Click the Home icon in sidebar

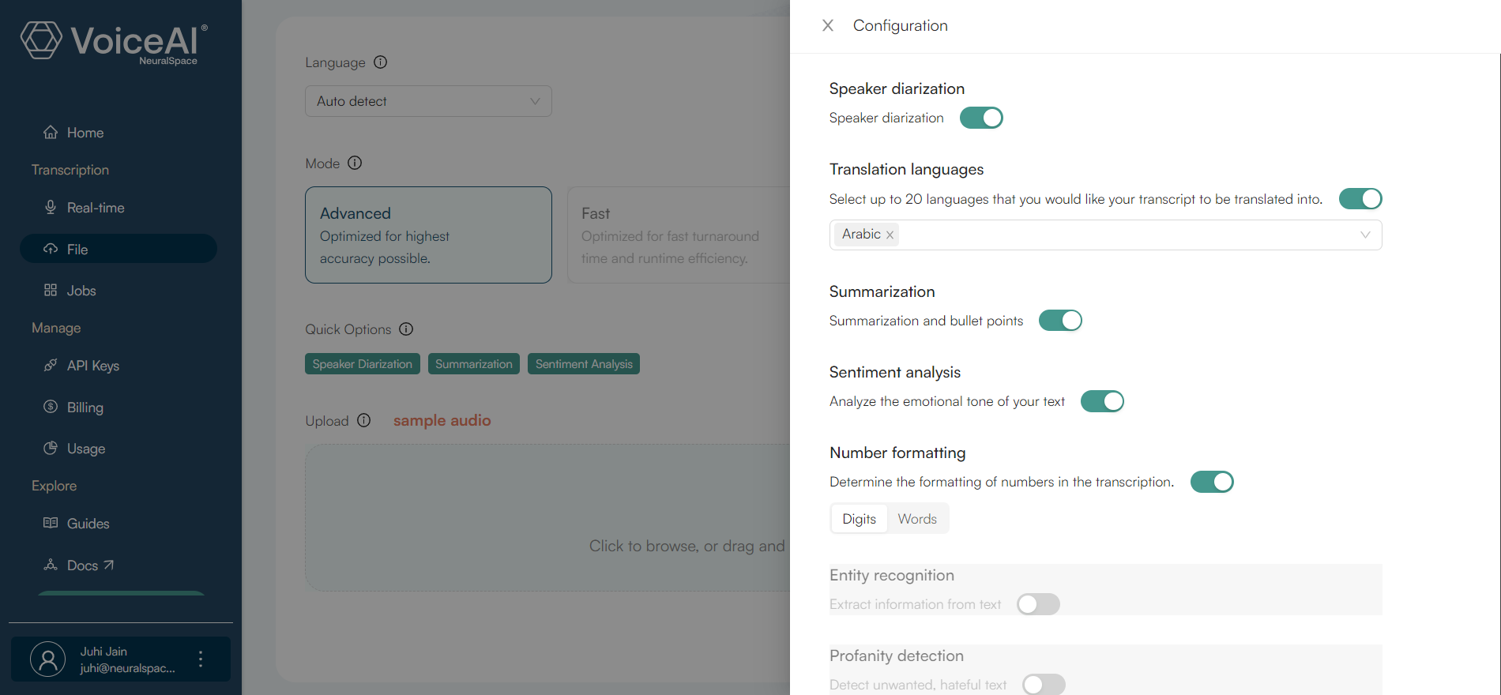click(x=51, y=133)
